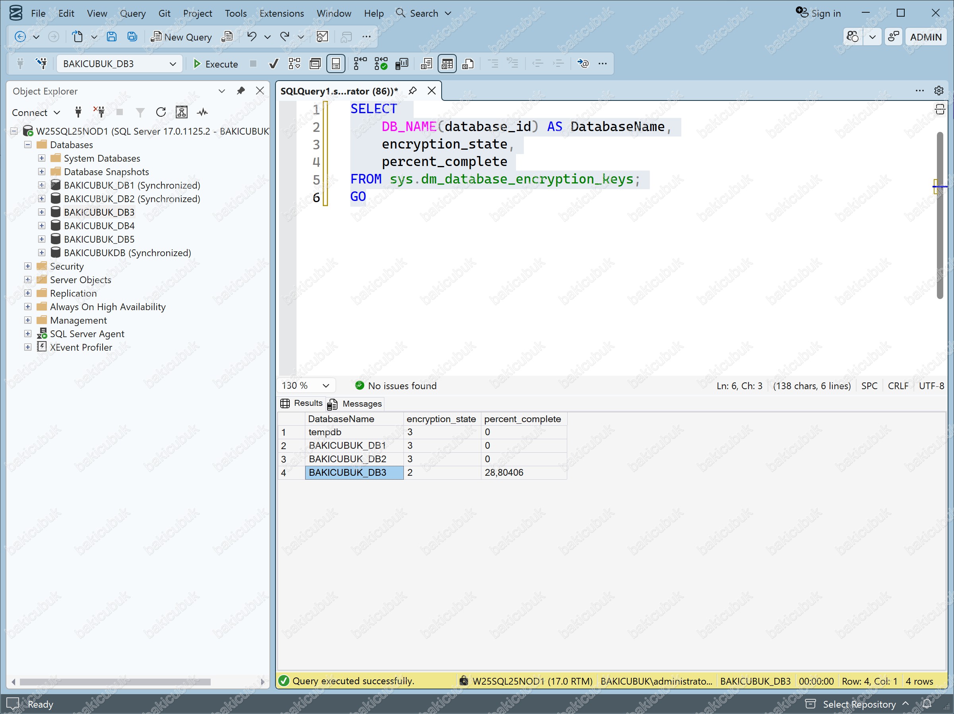
Task: Click the Comment out selected lines icon
Action: point(493,64)
